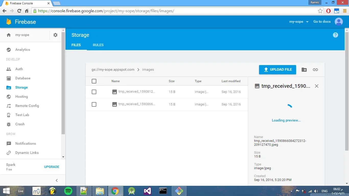The image size is (349, 196).
Task: Open Chrome menu button
Action: click(x=345, y=11)
